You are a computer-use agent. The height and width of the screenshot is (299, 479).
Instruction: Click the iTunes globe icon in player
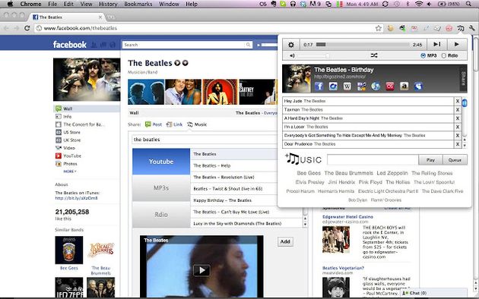376,87
